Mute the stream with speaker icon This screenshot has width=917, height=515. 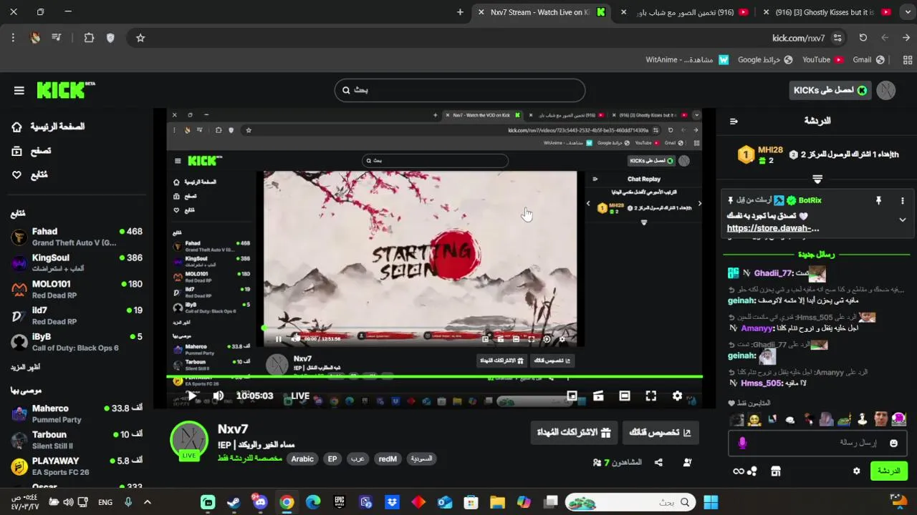(x=219, y=396)
